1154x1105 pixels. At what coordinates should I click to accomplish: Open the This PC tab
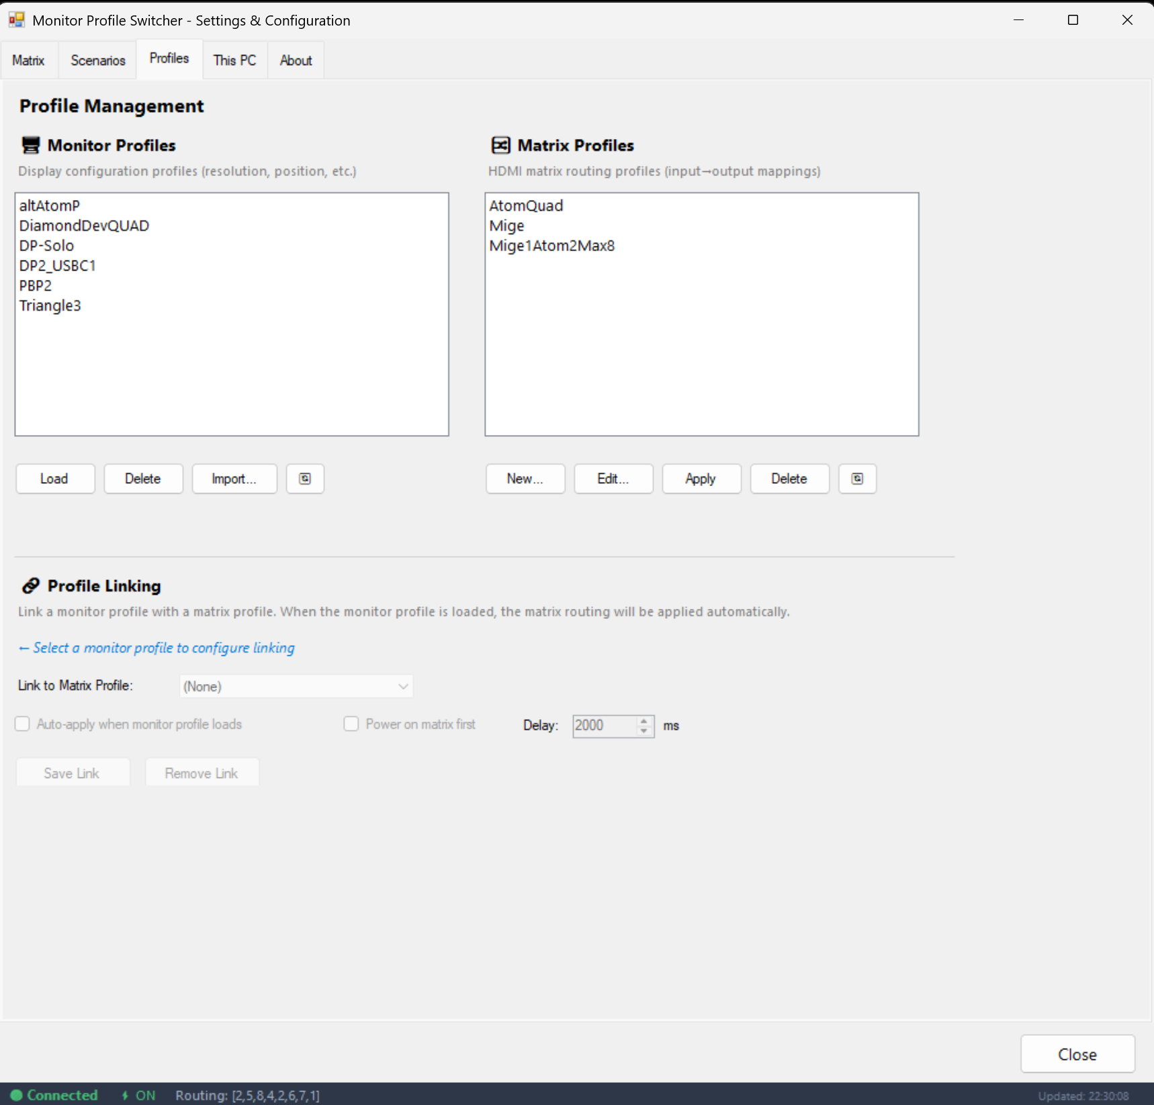234,60
